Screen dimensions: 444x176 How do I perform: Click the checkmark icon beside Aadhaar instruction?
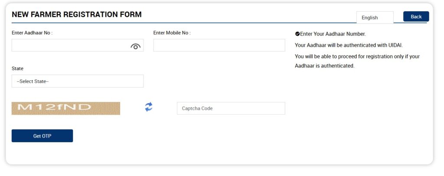point(297,34)
